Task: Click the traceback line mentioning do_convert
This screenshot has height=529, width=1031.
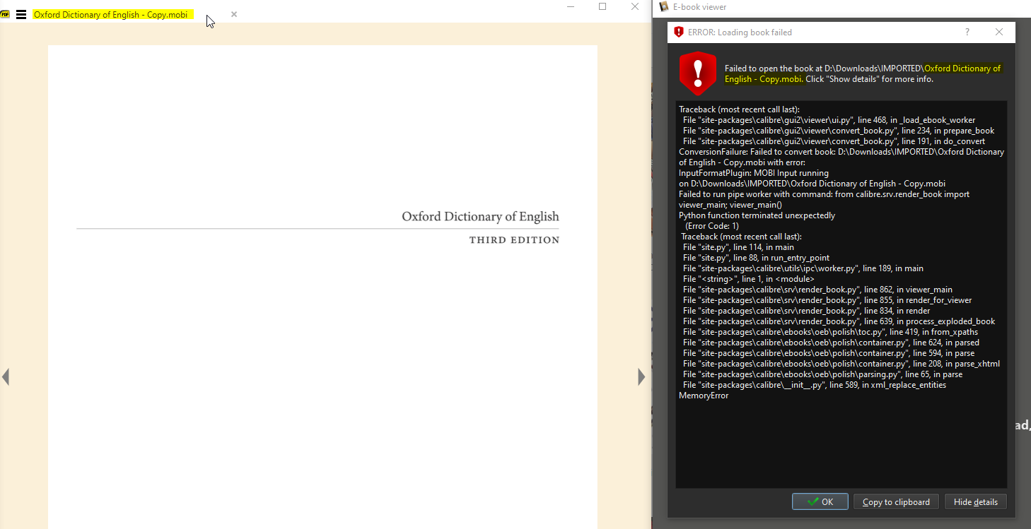Action: [834, 141]
